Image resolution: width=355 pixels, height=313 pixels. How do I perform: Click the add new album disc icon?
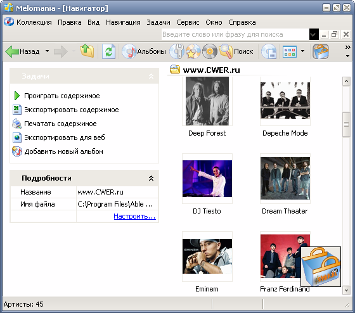[16, 151]
